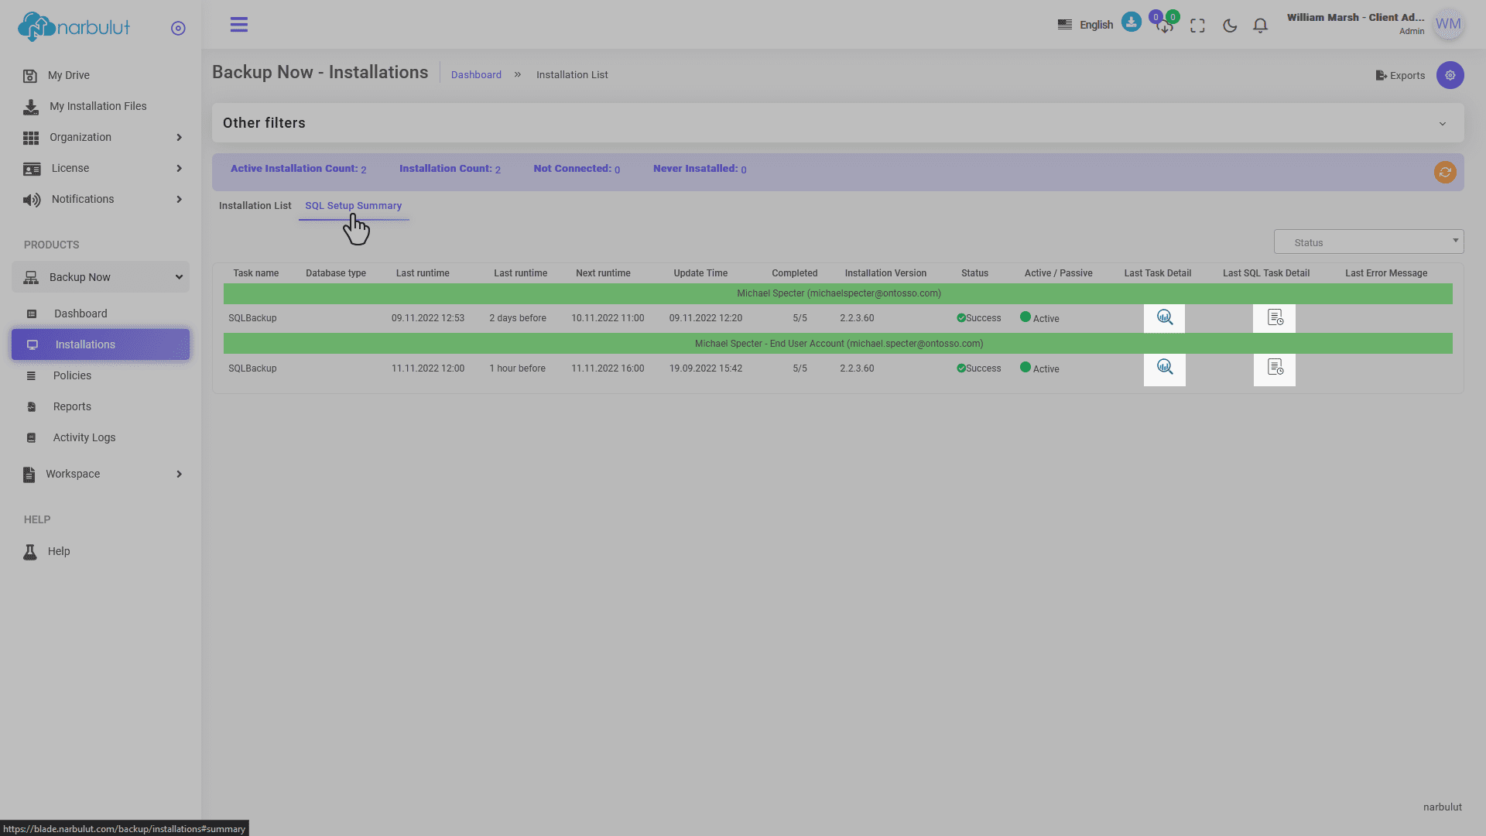This screenshot has height=836, width=1486.
Task: Click the Installation Version column header
Action: (885, 273)
